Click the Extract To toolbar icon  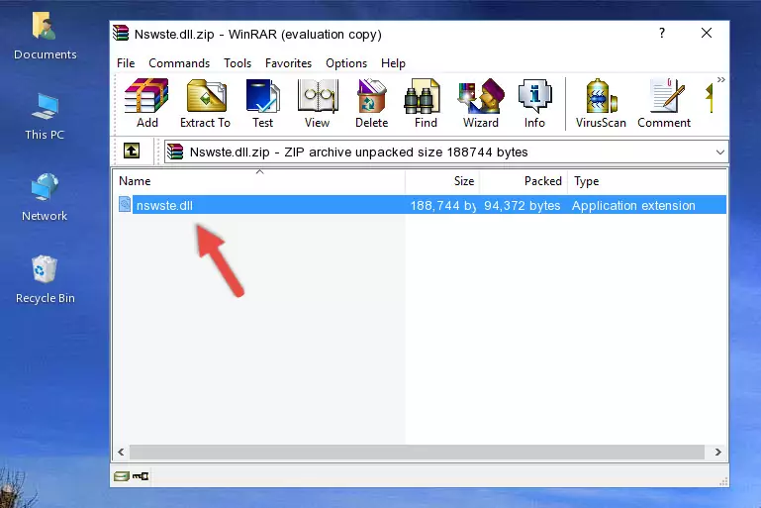(x=206, y=103)
